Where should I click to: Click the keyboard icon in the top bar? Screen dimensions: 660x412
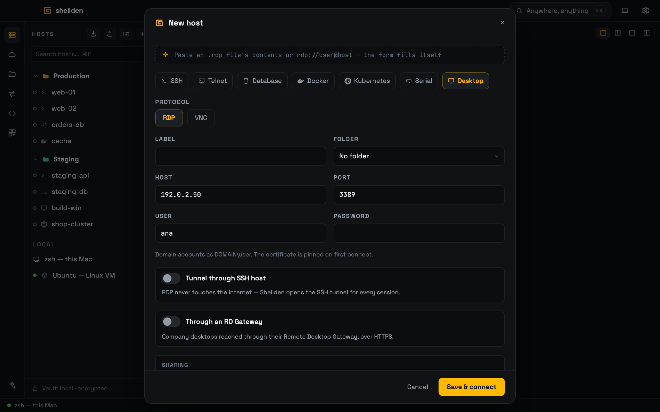625,11
